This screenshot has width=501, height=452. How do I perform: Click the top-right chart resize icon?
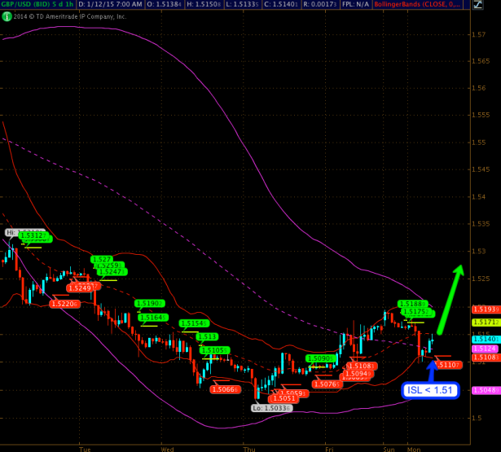point(477,5)
